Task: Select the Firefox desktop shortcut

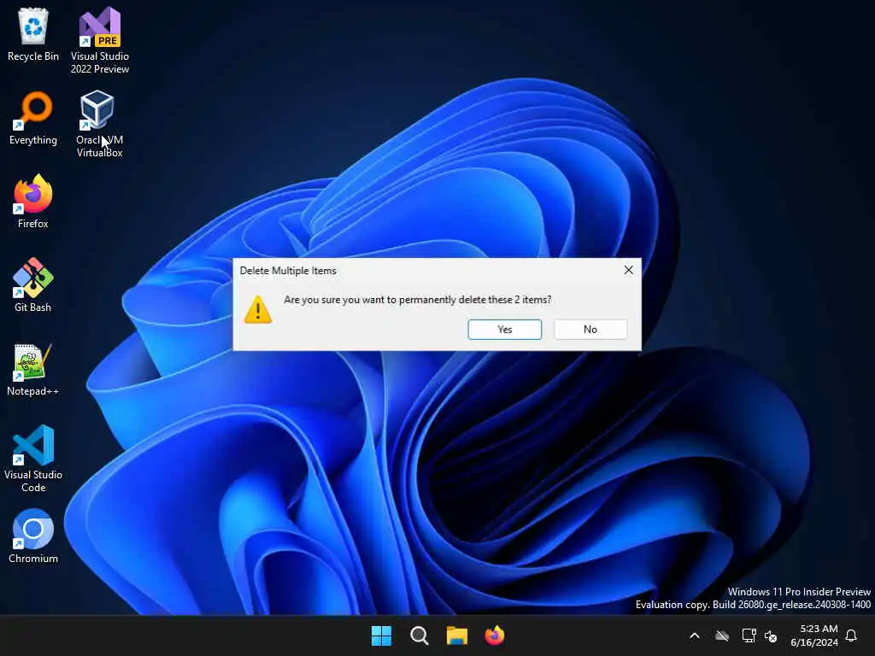Action: [33, 202]
